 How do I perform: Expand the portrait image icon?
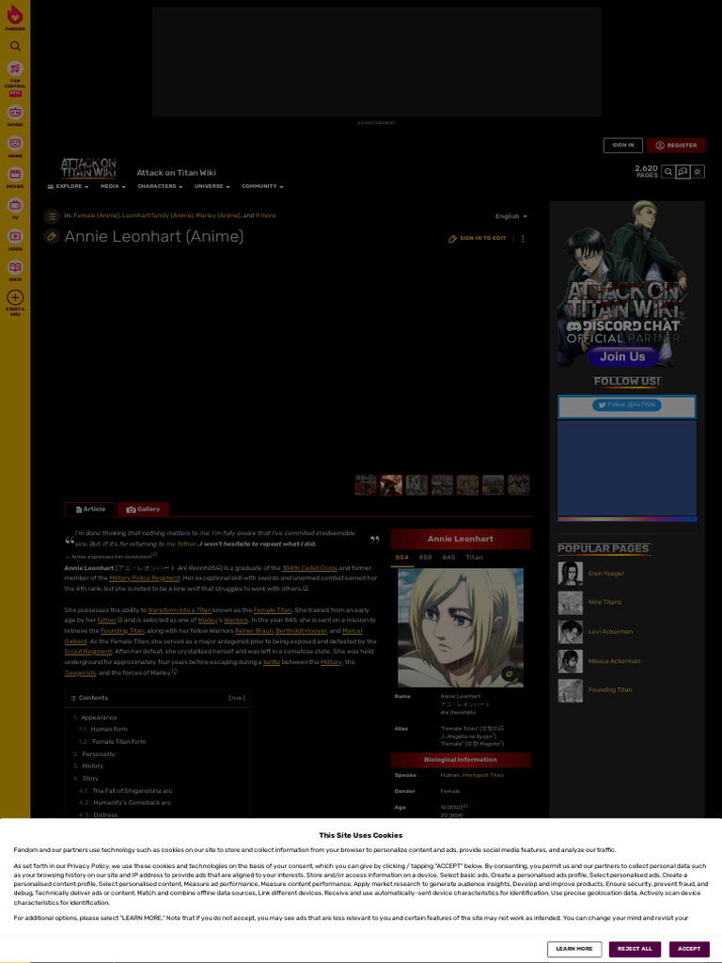509,674
